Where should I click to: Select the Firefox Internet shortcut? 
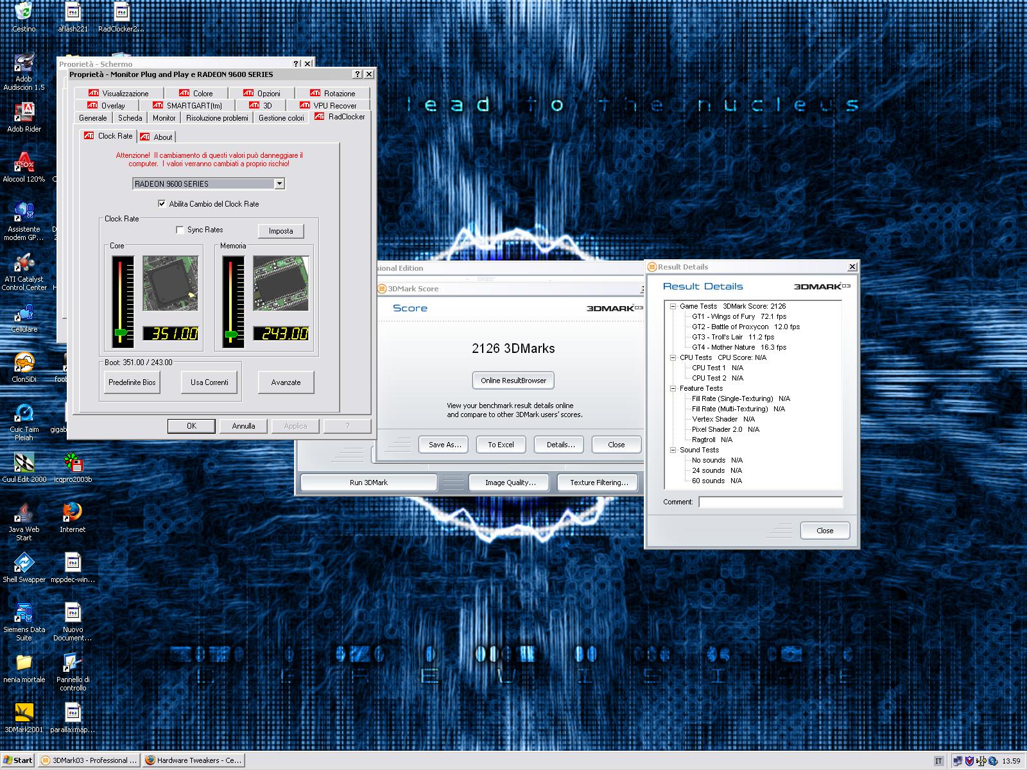tap(73, 513)
